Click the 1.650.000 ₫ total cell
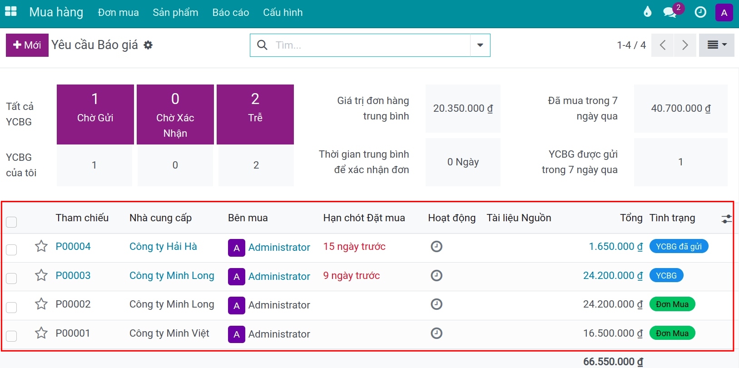The image size is (739, 368). point(616,246)
